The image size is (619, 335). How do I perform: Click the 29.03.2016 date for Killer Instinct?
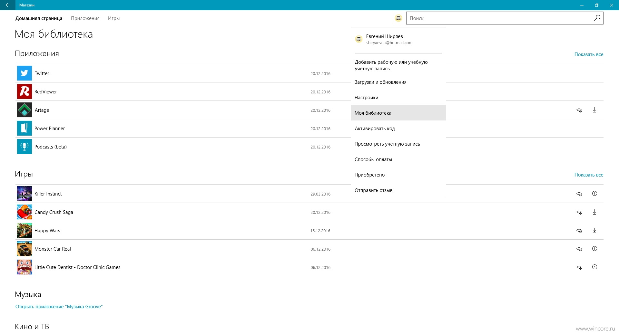click(x=320, y=194)
